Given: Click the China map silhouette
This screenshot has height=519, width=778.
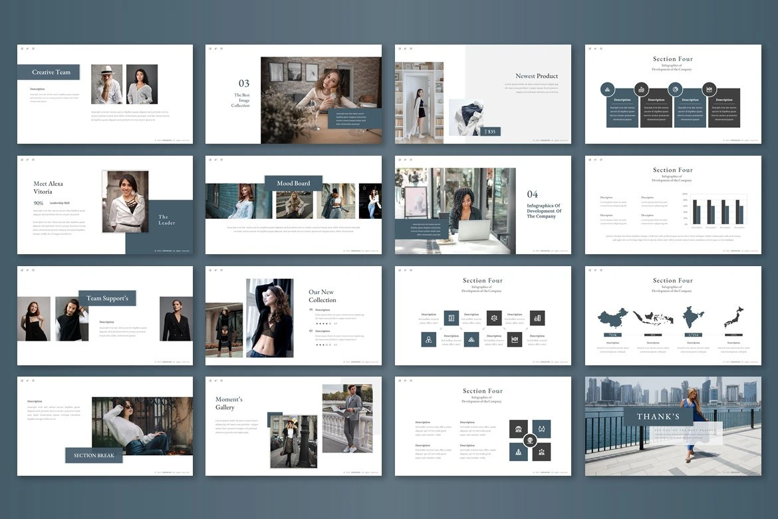Looking at the screenshot, I should [612, 317].
